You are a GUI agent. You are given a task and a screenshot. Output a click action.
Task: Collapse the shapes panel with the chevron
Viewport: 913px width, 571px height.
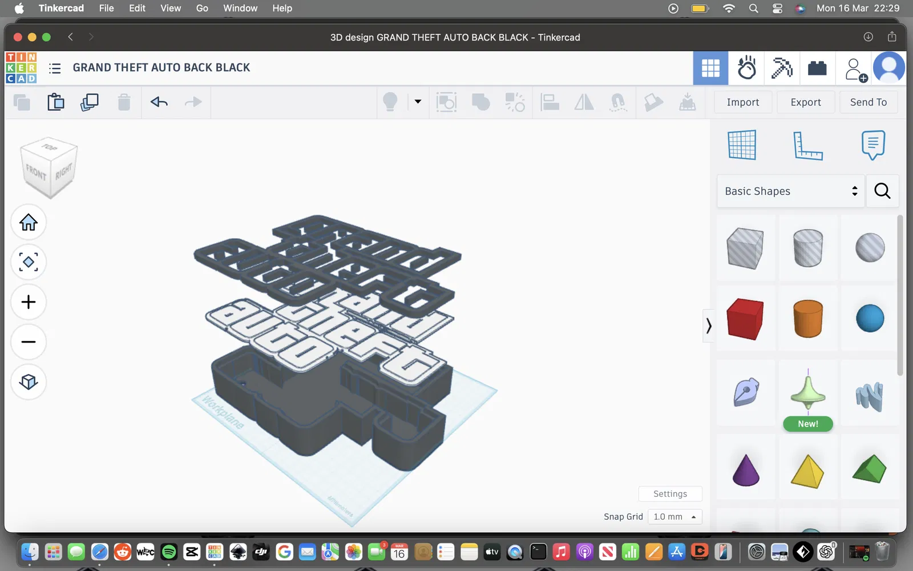tap(709, 326)
